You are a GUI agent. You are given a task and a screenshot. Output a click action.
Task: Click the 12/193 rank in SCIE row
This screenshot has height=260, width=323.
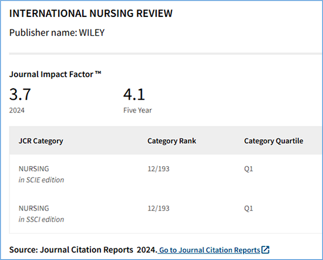point(159,169)
